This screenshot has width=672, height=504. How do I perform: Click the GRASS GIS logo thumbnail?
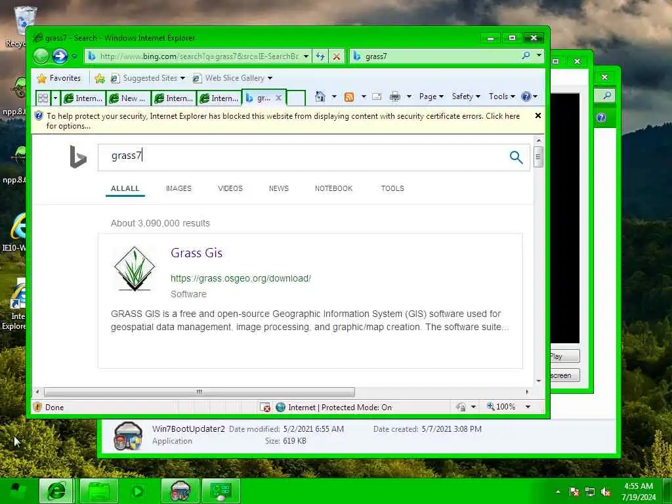(x=135, y=269)
